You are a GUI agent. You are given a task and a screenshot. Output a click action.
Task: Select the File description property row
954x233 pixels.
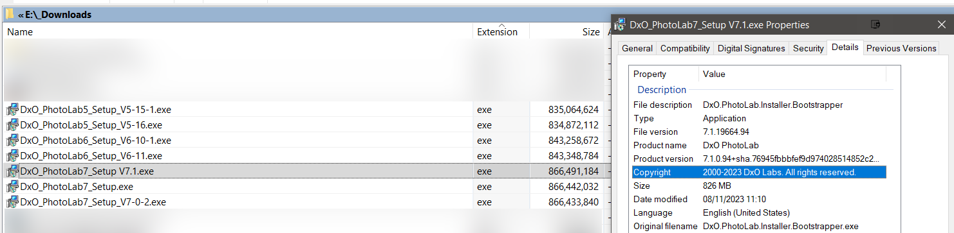[759, 105]
